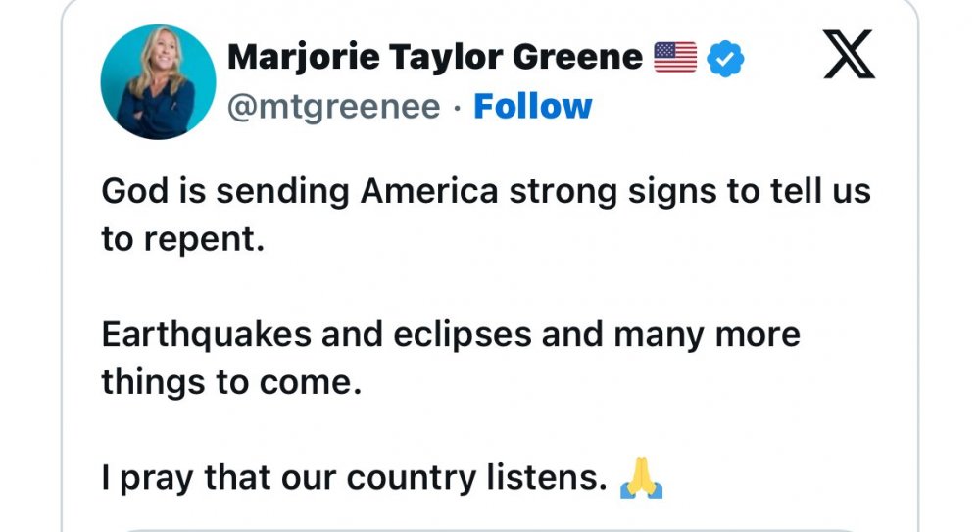Click the dot separator before Follow

tap(457, 107)
